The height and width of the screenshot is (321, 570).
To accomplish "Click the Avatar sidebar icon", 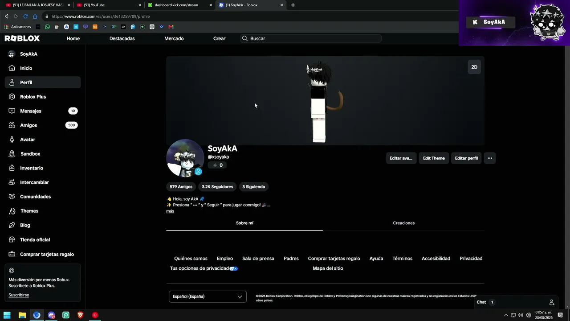I will pyautogui.click(x=12, y=140).
